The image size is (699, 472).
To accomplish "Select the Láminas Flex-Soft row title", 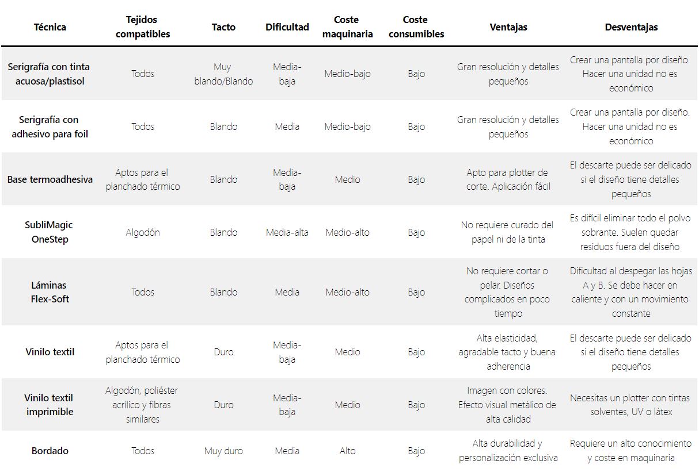I will coord(50,291).
